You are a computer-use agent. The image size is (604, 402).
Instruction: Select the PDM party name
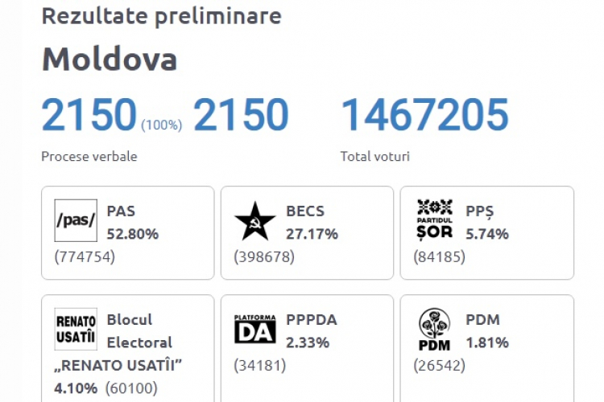(x=482, y=320)
